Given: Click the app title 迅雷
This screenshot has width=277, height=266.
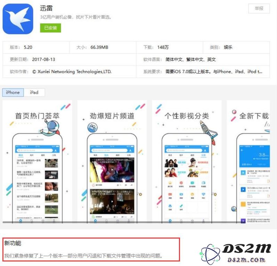Looking at the screenshot, I should (x=46, y=8).
